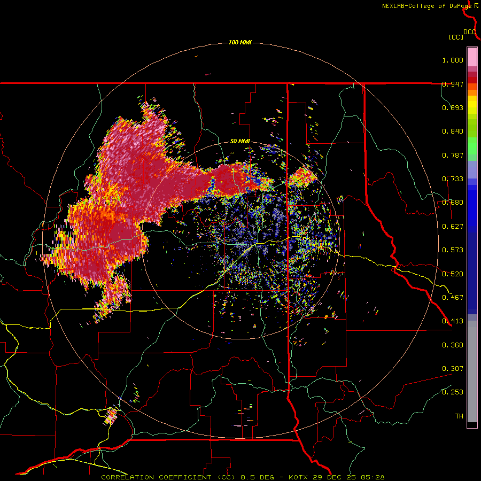Click the TH threshold label
The image size is (481, 481).
pyautogui.click(x=459, y=416)
